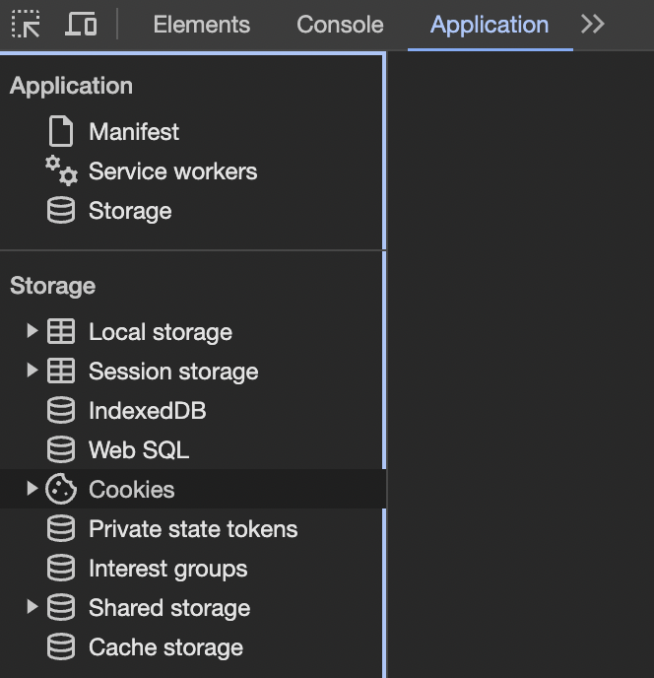Expand the Local storage tree arrow
Screen dimensions: 654x678
pyautogui.click(x=32, y=331)
